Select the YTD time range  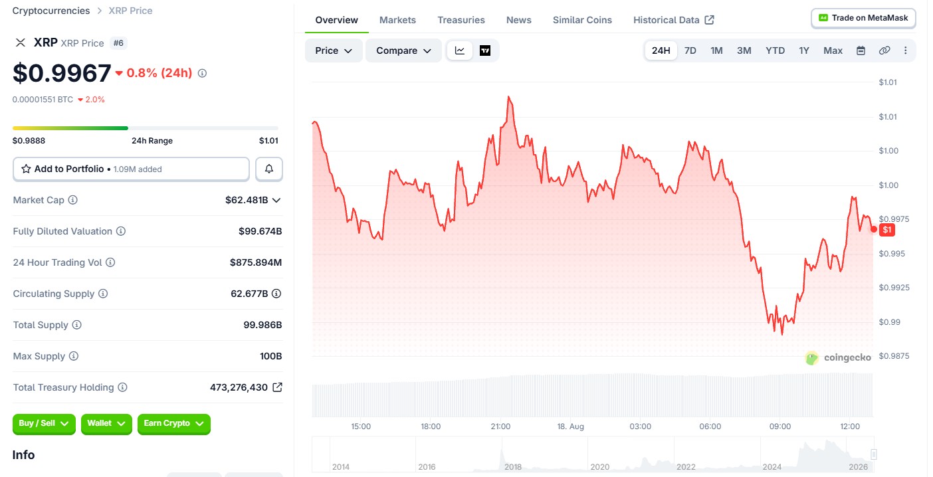776,50
